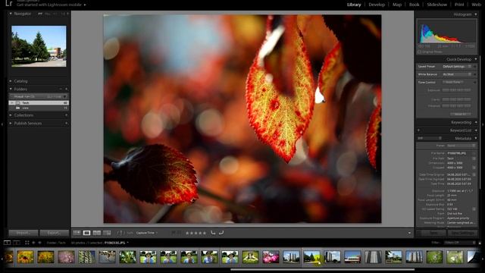This screenshot has width=485, height=273.
Task: Click the Export button
Action: click(x=54, y=233)
